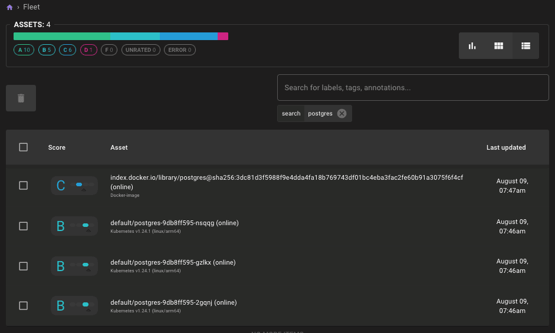Filter by C 6 score chip
555x333 pixels.
(68, 50)
